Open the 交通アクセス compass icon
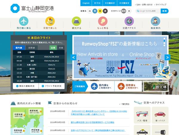The width and height of the screenshot is (179, 135). 129,21
